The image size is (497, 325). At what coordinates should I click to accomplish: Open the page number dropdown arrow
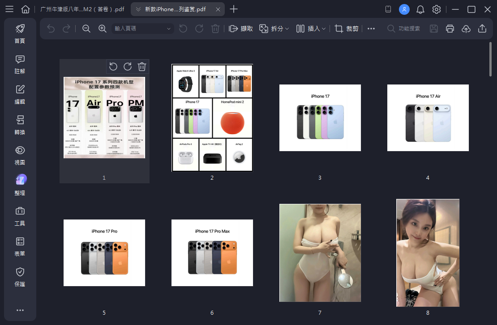[x=169, y=29]
